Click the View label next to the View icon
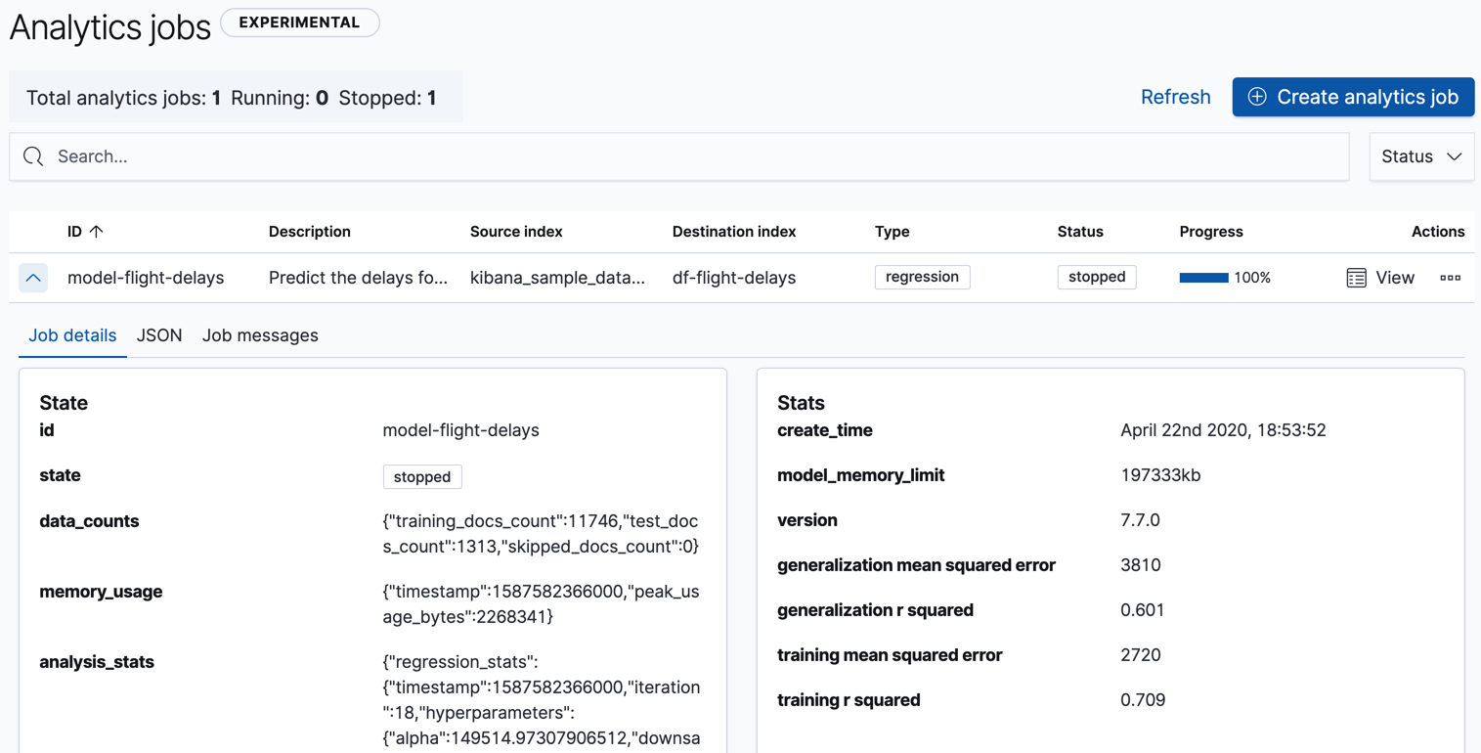The image size is (1481, 753). 1395,277
